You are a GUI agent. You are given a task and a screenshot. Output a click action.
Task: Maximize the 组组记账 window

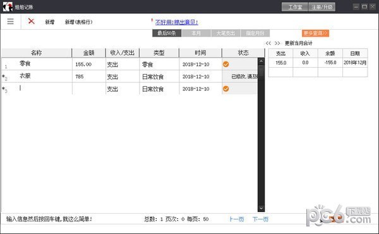364,7
